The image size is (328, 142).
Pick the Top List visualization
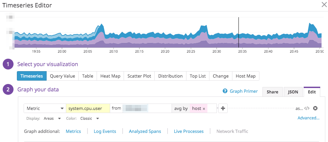[198, 76]
